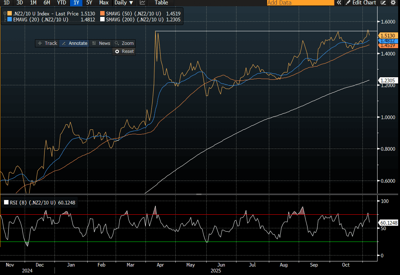Toggle the SMAVG (50) series swatch
The width and height of the screenshot is (400, 275).
(x=102, y=14)
